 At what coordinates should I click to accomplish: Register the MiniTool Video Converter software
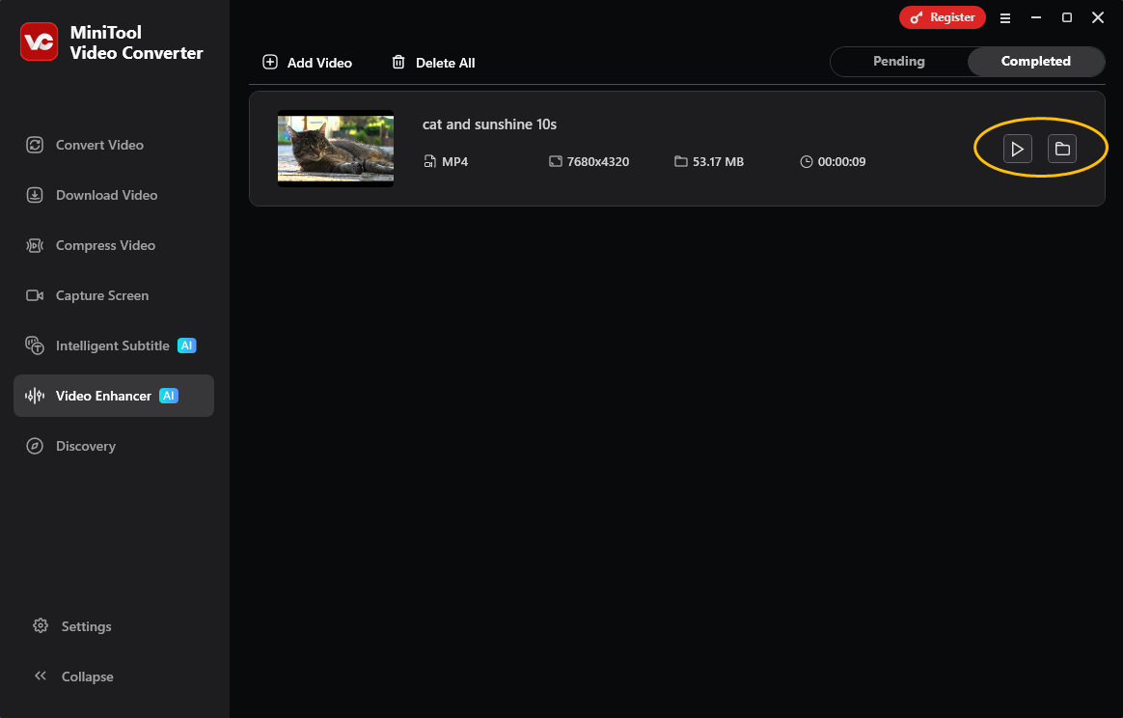943,16
